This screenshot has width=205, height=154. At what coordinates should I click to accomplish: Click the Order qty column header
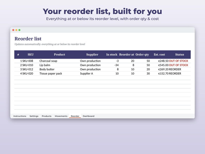point(142,55)
